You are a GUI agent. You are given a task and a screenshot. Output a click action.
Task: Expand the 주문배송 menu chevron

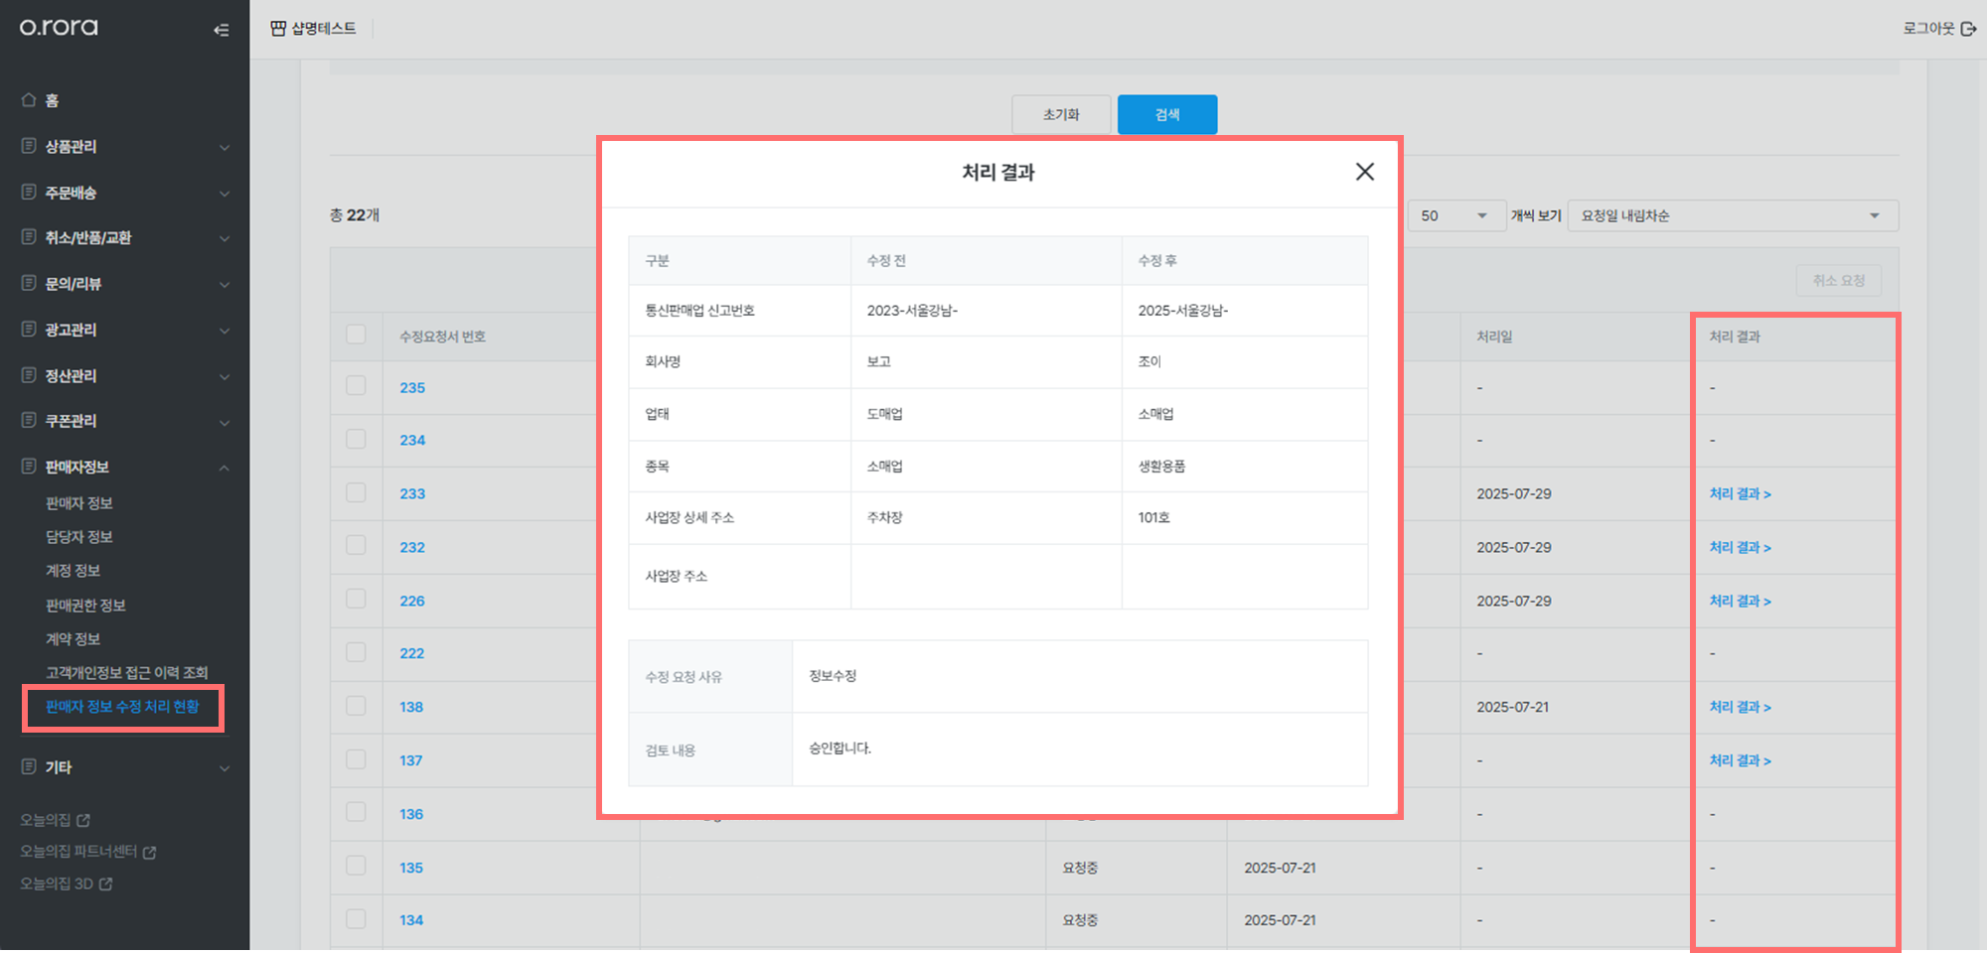225,194
